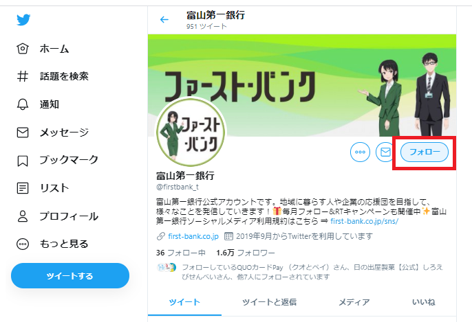472x322 pixels.
Task: Click the Twitter bird logo
Action: 23,19
